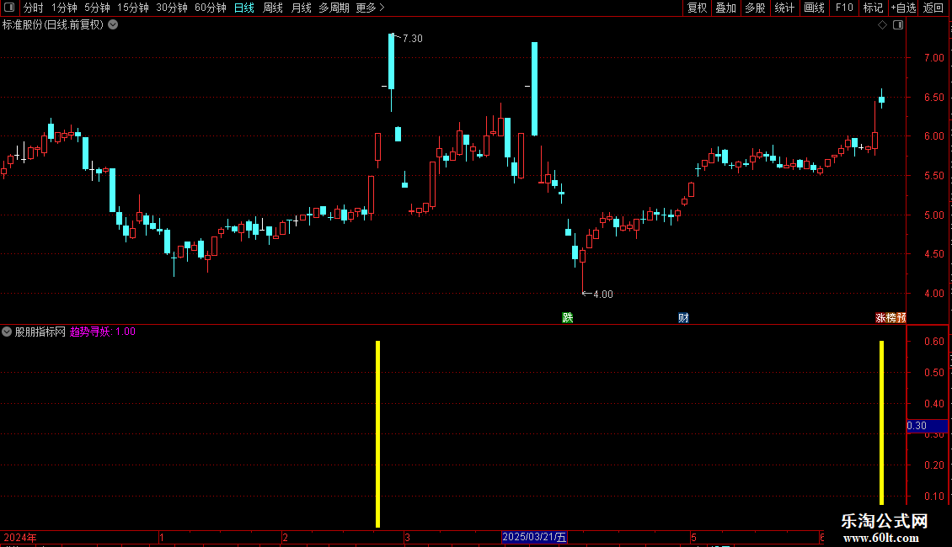Expand the indicator panel dropdown arrow
952x547 pixels.
coord(7,332)
